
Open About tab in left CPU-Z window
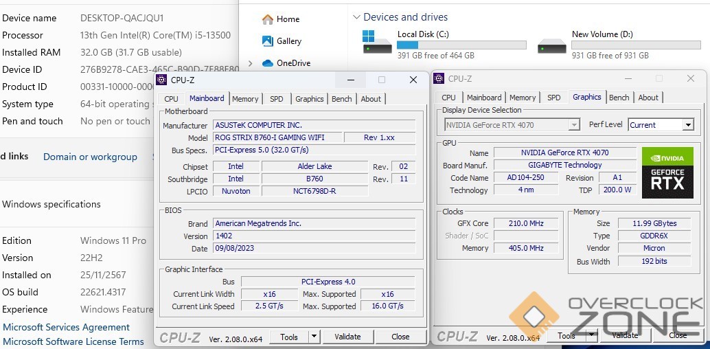point(371,99)
